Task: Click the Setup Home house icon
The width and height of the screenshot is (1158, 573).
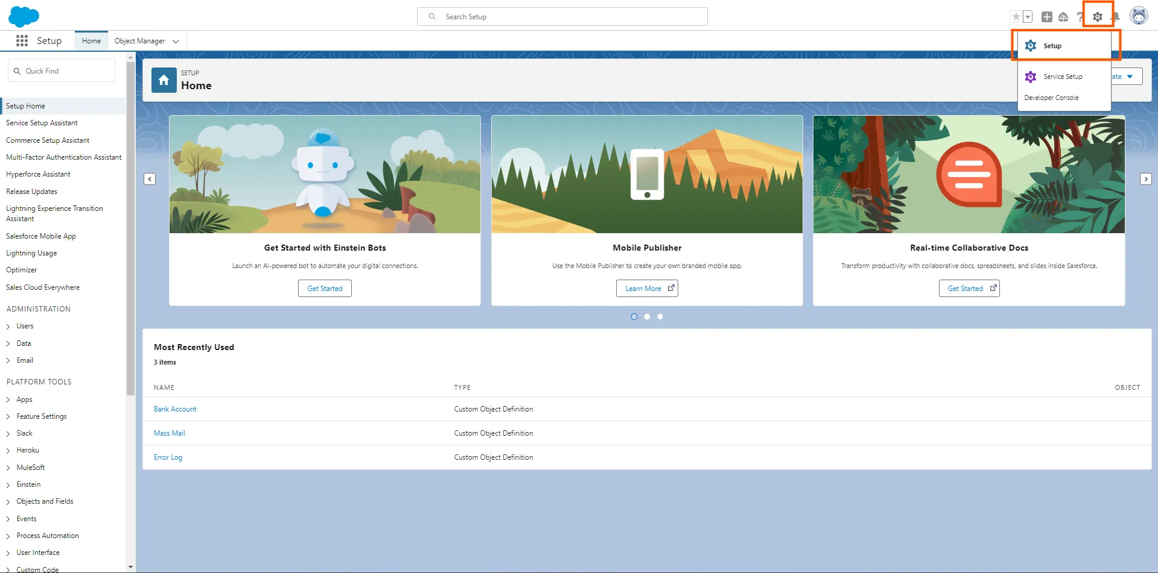Action: pos(164,80)
